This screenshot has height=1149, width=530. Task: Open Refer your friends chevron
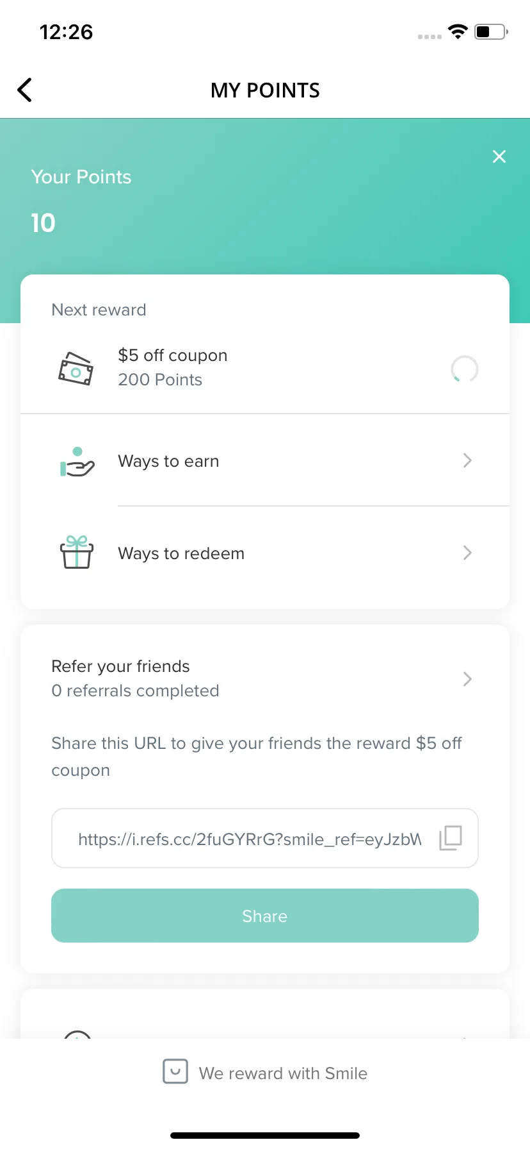pos(467,679)
